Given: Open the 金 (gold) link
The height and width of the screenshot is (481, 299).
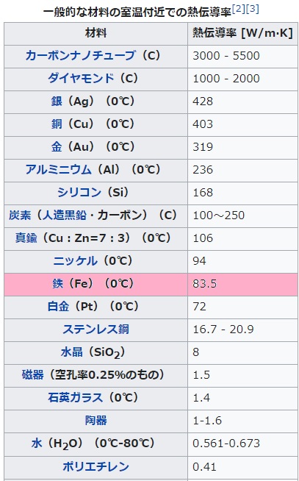Looking at the screenshot, I should (57, 146).
